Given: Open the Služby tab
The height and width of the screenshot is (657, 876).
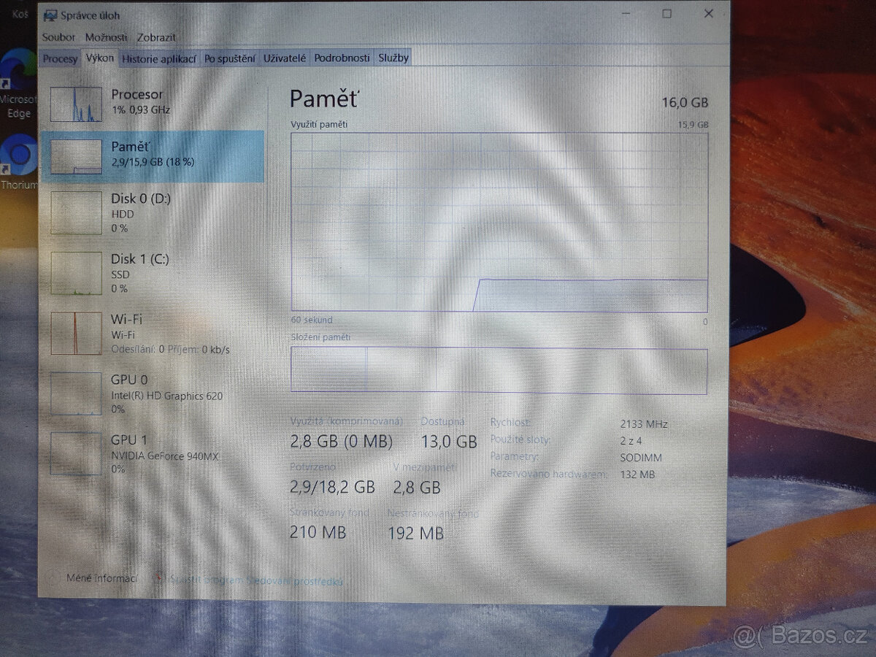Looking at the screenshot, I should point(393,58).
